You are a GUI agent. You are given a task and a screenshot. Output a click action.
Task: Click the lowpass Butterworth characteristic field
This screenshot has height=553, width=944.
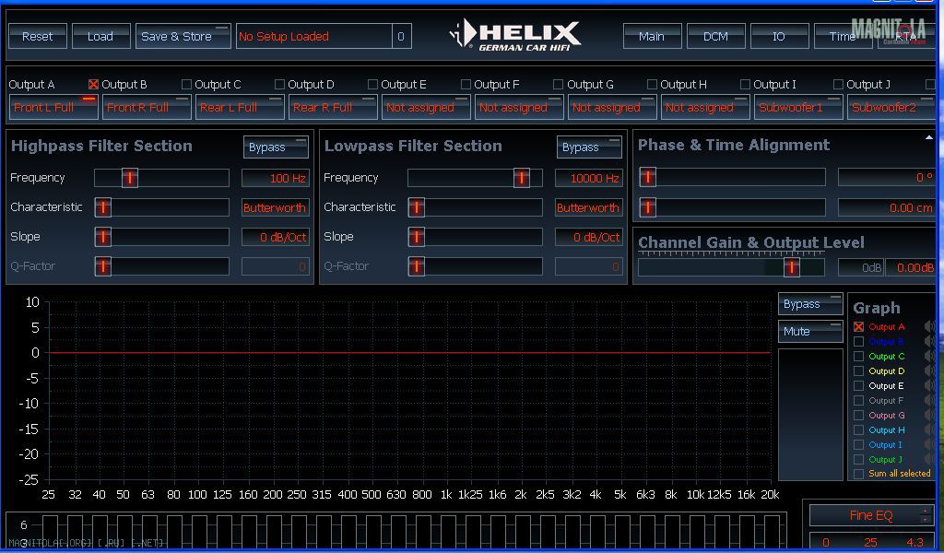click(589, 207)
